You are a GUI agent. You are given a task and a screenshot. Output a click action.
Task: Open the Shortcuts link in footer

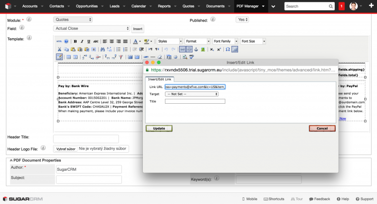click(x=274, y=199)
